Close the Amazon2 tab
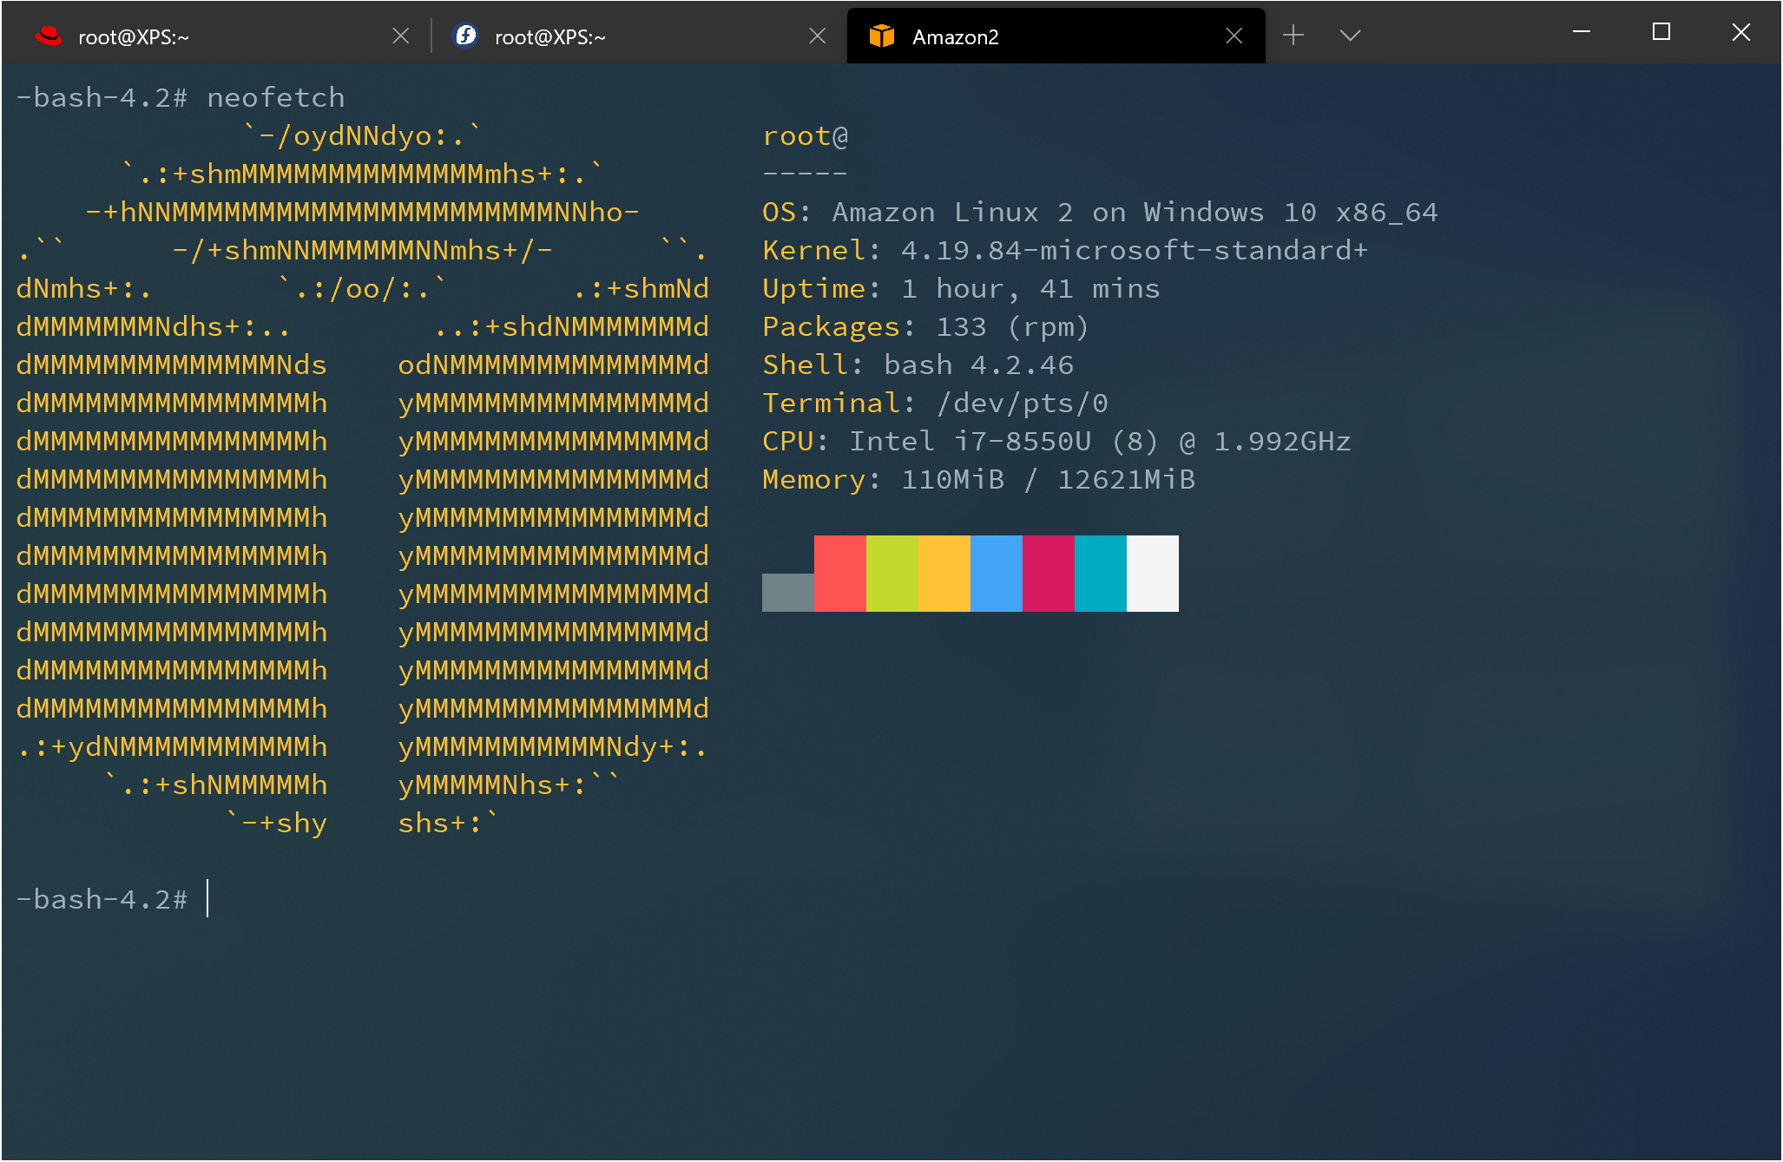Image resolution: width=1783 pixels, height=1162 pixels. coord(1234,36)
